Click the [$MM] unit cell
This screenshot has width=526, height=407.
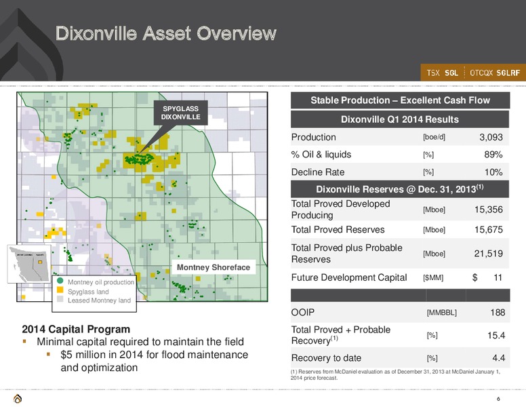coord(433,277)
